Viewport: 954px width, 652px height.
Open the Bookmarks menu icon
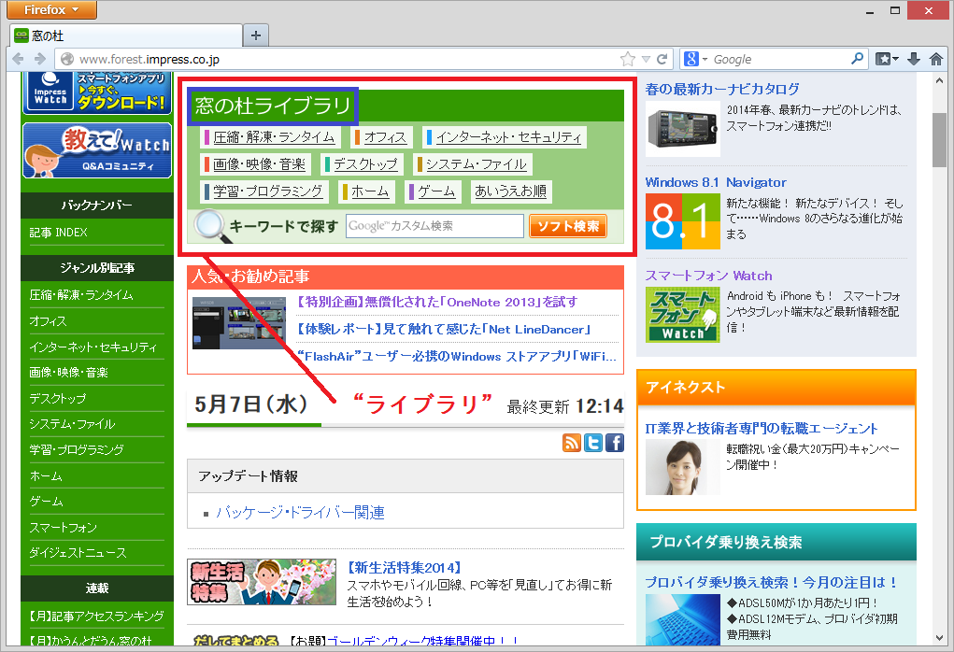click(x=884, y=58)
